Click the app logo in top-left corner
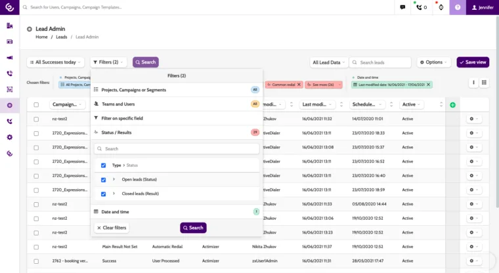Screen dimensions: 499x273 [10, 7]
